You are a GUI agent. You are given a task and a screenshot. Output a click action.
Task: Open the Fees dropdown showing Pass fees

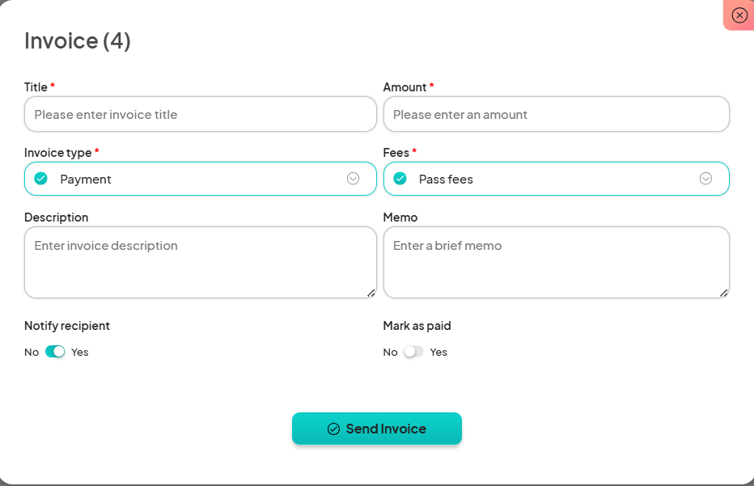(x=556, y=178)
